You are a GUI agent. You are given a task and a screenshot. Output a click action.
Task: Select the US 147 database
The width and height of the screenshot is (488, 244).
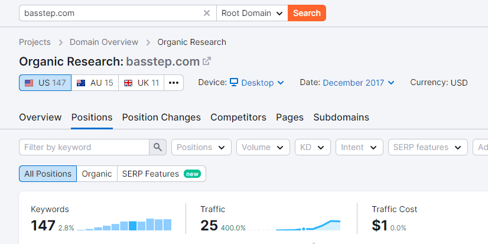coord(45,83)
